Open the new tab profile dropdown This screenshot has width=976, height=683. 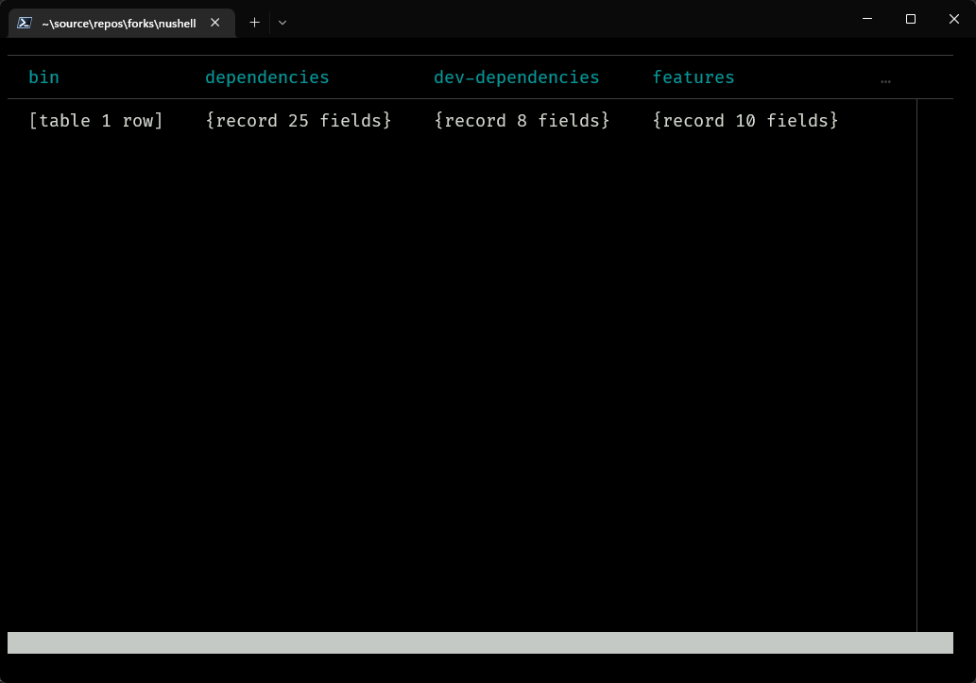coord(283,23)
